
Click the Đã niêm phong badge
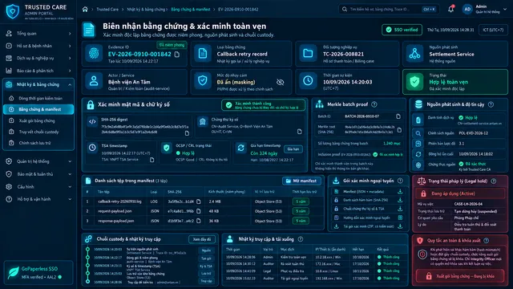(x=172, y=45)
